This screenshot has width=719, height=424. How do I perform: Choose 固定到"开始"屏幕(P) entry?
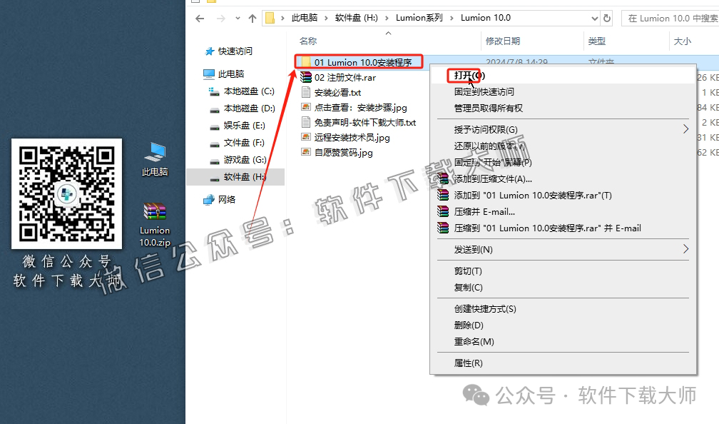[x=493, y=163]
